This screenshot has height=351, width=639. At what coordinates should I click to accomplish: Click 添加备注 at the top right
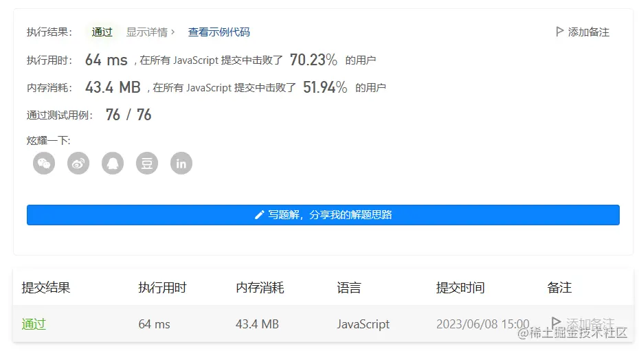tap(583, 32)
